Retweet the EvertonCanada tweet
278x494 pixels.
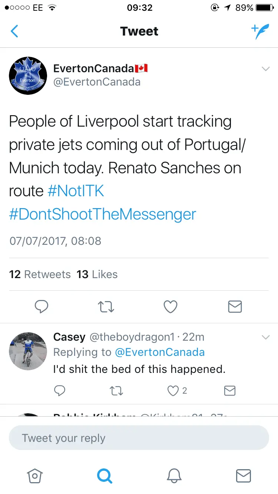[106, 307]
